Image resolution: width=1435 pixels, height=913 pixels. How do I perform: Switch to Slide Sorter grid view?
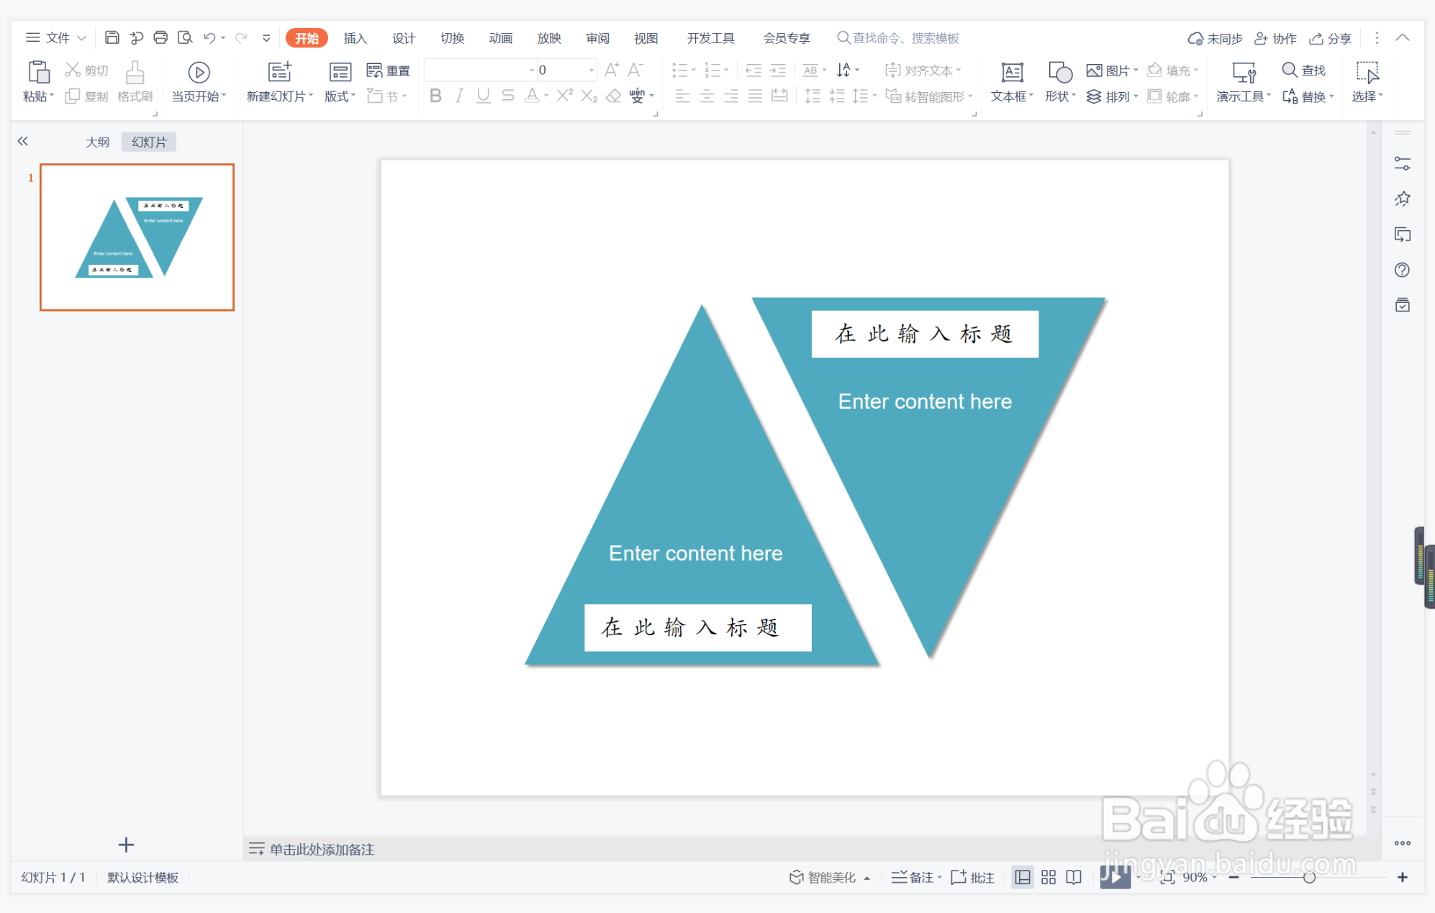click(x=1049, y=877)
